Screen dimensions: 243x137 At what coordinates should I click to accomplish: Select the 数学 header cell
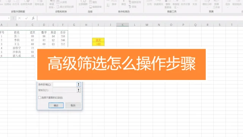pos(44,32)
